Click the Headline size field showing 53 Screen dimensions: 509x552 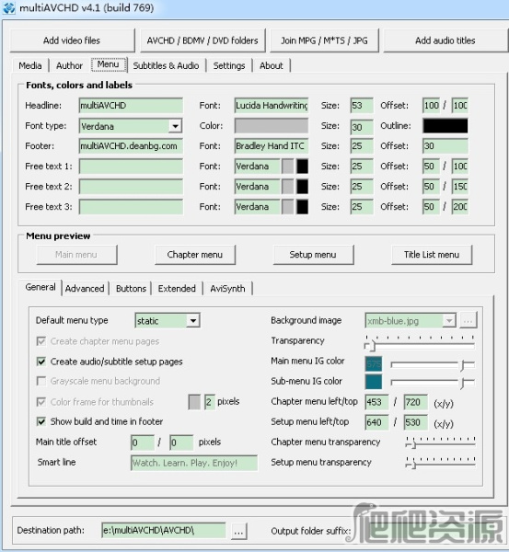pyautogui.click(x=362, y=106)
